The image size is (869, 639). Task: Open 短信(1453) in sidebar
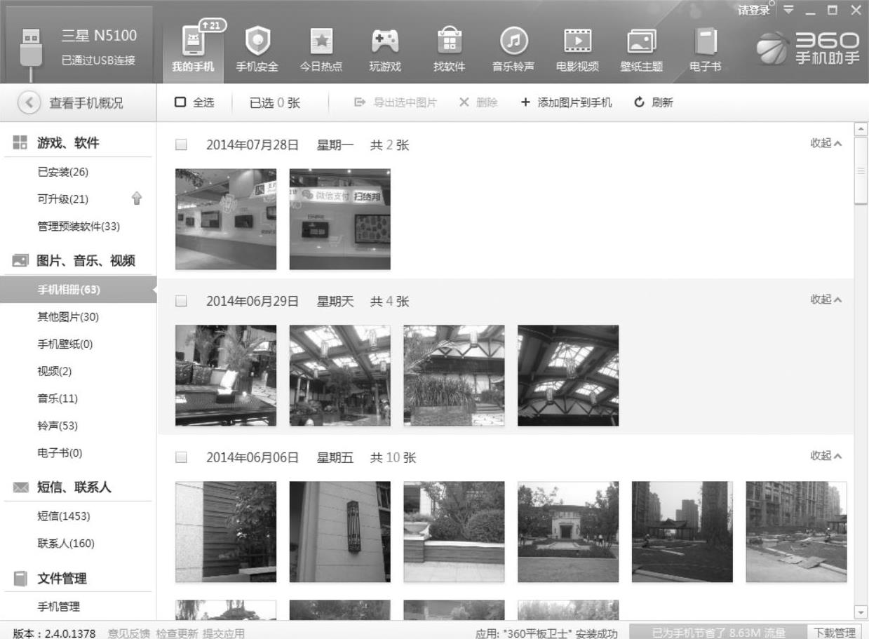coord(63,516)
